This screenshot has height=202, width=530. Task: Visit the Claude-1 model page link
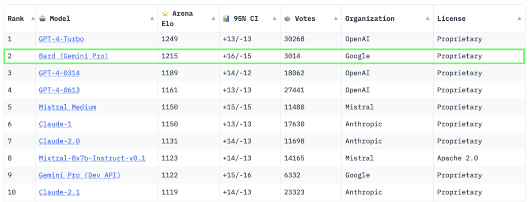pyautogui.click(x=55, y=124)
